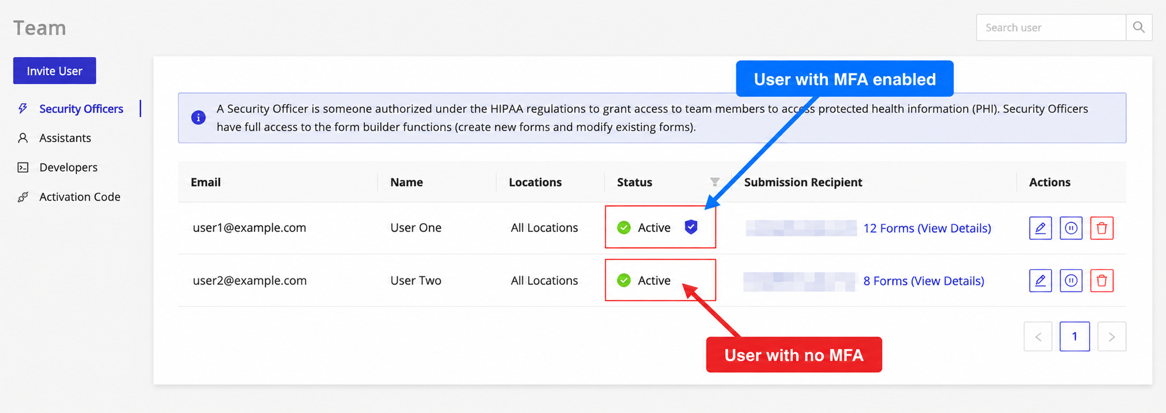The image size is (1166, 413).
Task: Open the Security Officers section
Action: coord(81,109)
